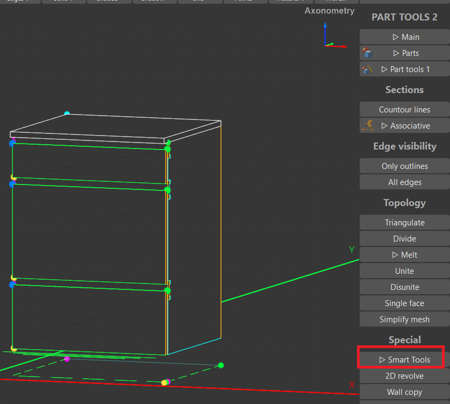The image size is (450, 404).
Task: Click the Associative scissors icon
Action: 368,125
